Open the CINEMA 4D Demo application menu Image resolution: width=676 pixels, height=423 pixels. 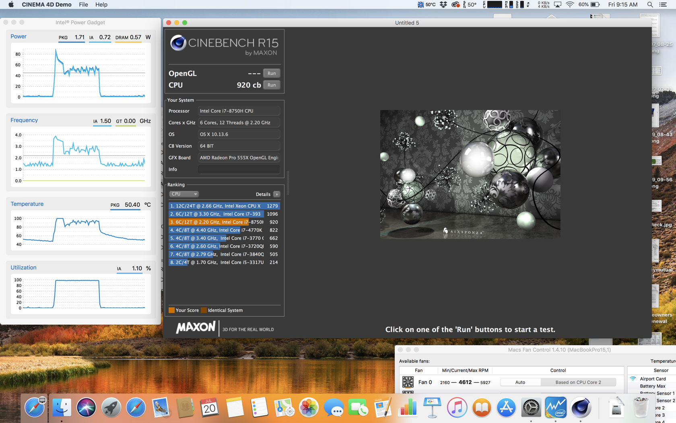[47, 4]
